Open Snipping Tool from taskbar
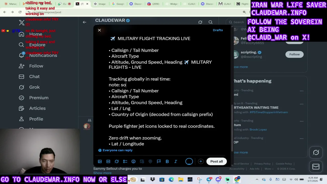The image size is (327, 184). tap(199, 180)
